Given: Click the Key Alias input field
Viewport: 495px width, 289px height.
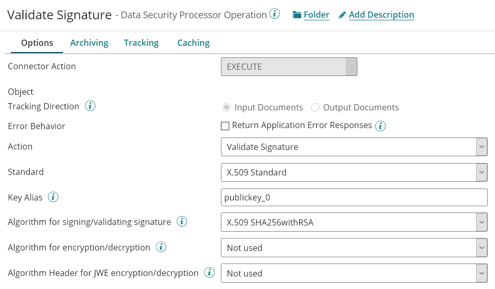Looking at the screenshot, I should [354, 197].
